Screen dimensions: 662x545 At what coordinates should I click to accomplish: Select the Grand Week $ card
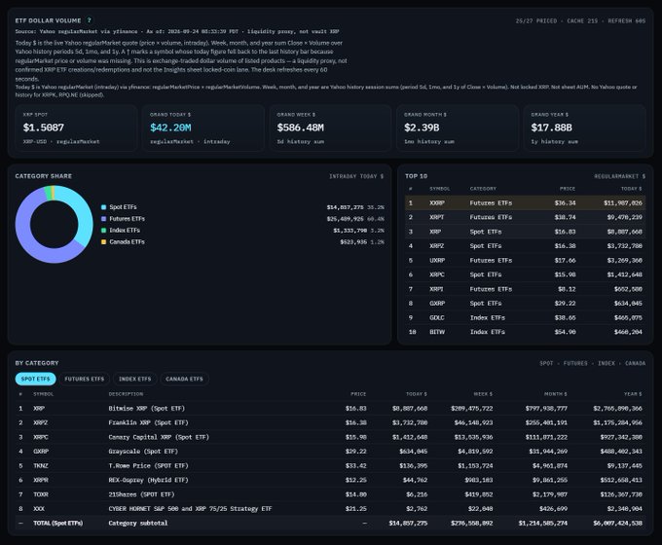[331, 127]
